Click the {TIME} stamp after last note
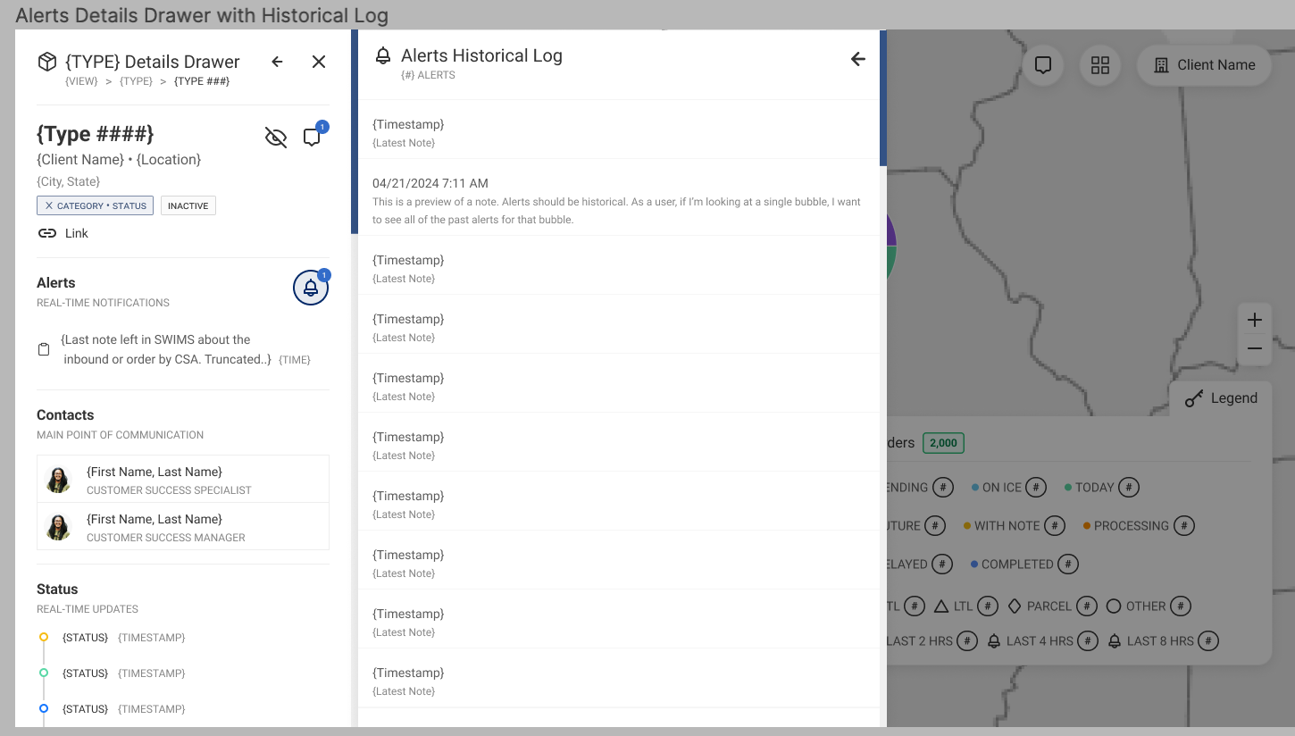 [295, 360]
